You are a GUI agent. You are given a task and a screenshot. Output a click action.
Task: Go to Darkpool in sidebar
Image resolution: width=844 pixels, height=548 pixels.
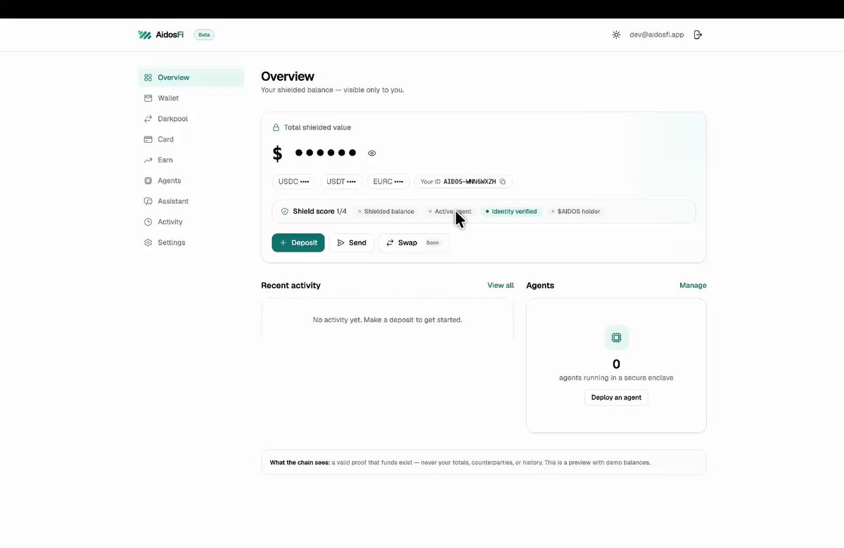(x=191, y=119)
